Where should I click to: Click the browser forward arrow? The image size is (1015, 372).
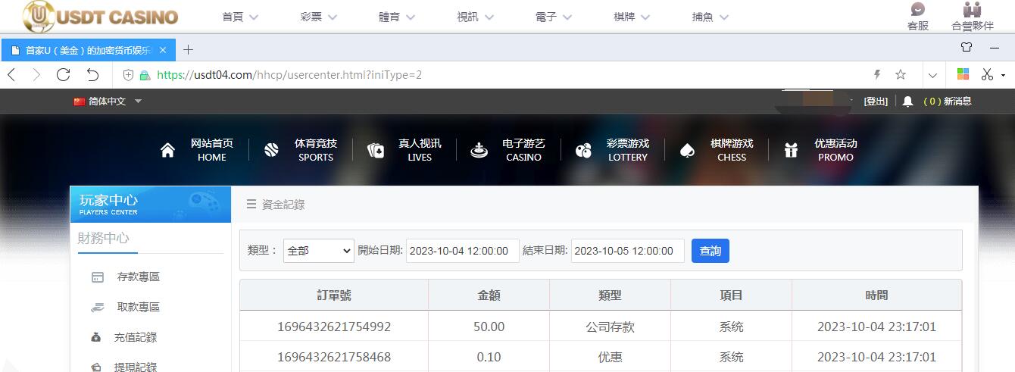[36, 75]
